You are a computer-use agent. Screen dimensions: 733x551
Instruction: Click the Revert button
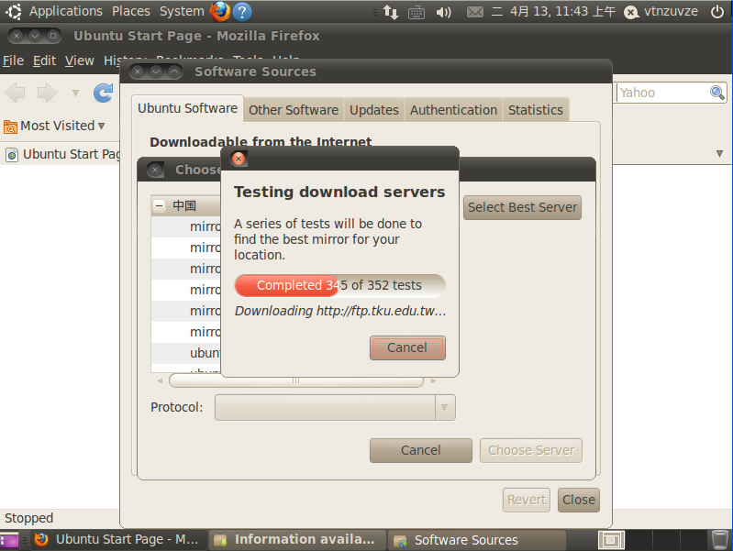[x=527, y=500]
